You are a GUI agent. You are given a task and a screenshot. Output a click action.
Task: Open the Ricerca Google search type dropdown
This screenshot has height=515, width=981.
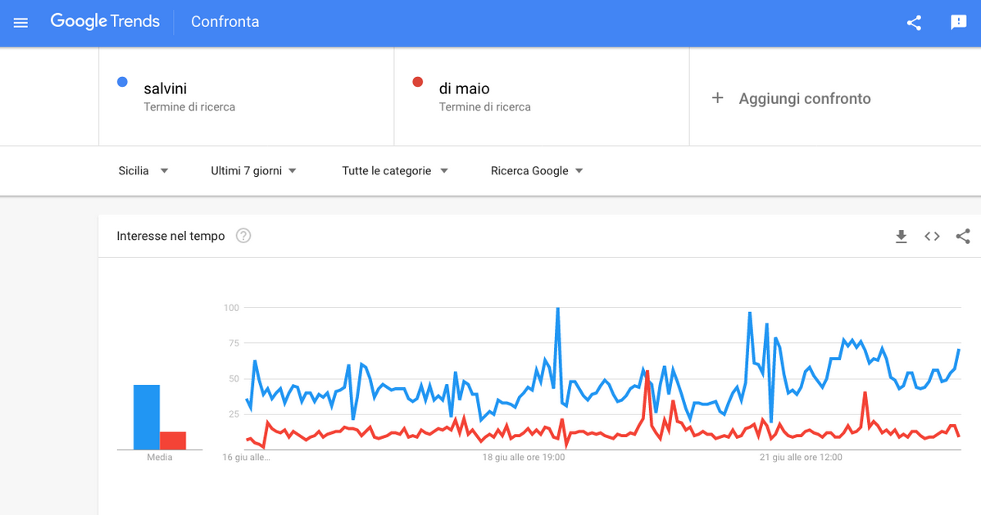coord(537,170)
